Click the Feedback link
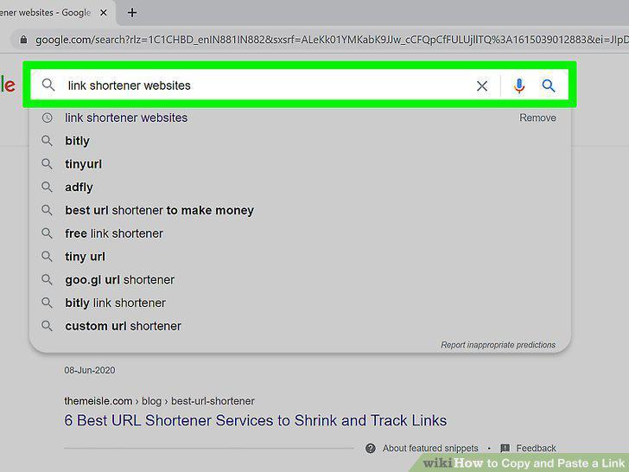629x472 pixels. pyautogui.click(x=536, y=448)
